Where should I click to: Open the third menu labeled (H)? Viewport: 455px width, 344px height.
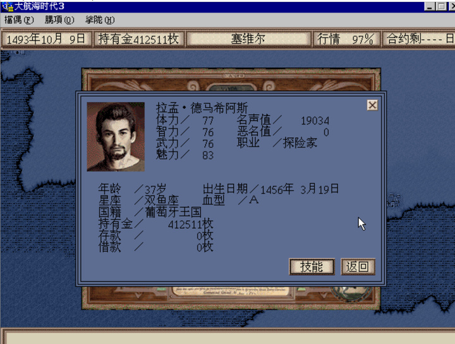point(100,20)
